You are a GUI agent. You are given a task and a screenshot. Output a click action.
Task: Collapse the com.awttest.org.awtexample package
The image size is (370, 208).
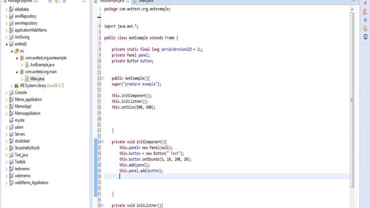pos(17,58)
